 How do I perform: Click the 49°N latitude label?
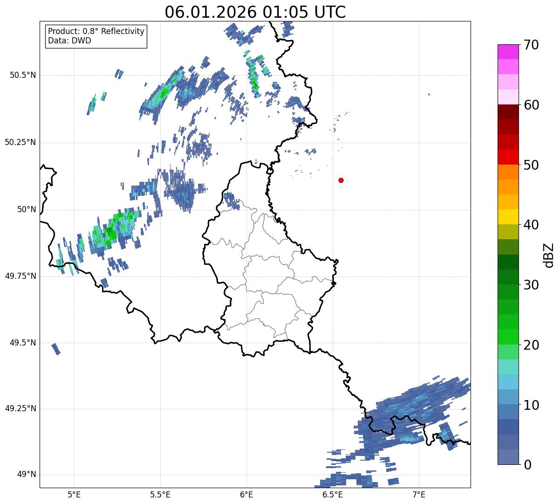[26, 475]
